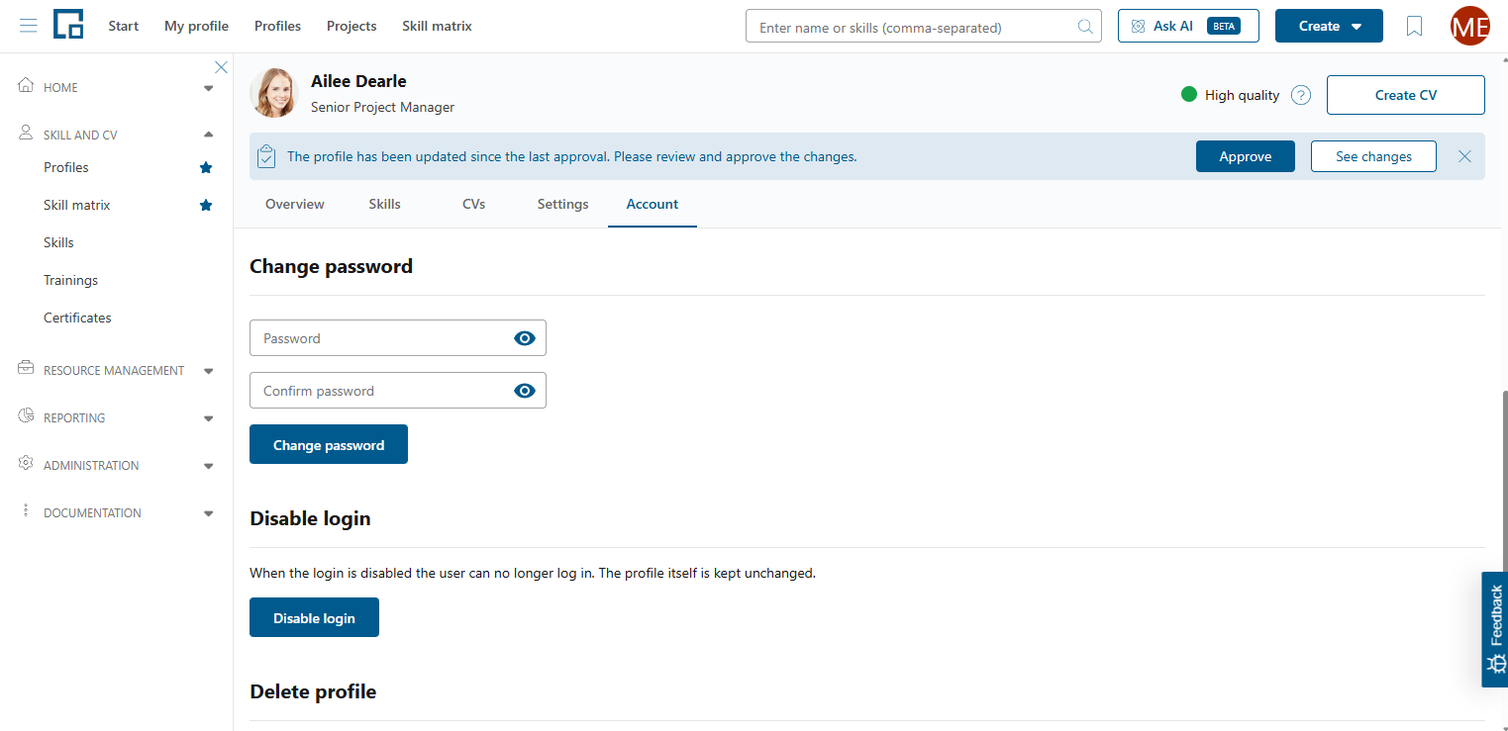Collapse the Skill and CV section
The image size is (1508, 731).
coord(208,135)
